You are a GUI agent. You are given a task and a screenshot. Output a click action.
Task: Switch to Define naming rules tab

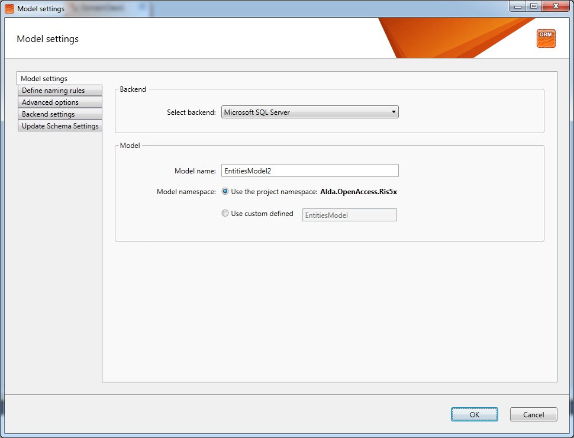point(60,91)
